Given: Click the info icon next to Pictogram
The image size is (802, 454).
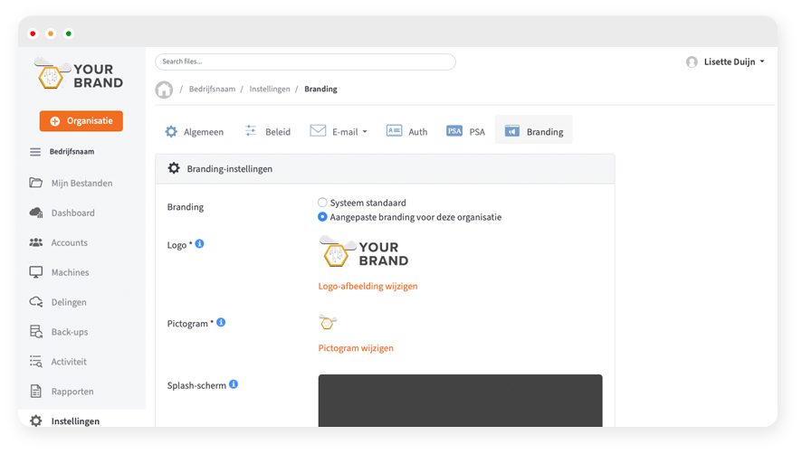Looking at the screenshot, I should [221, 322].
